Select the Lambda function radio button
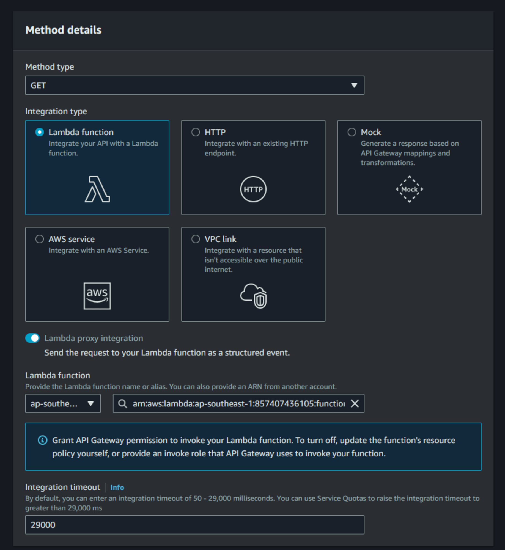Image resolution: width=505 pixels, height=550 pixels. 40,132
